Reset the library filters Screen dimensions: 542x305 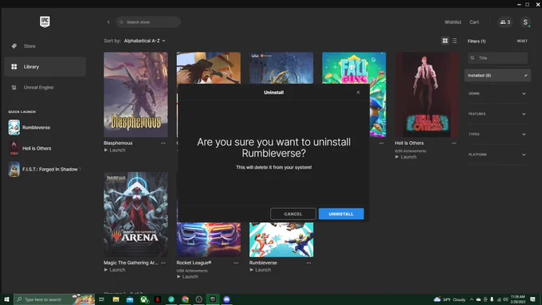[522, 41]
